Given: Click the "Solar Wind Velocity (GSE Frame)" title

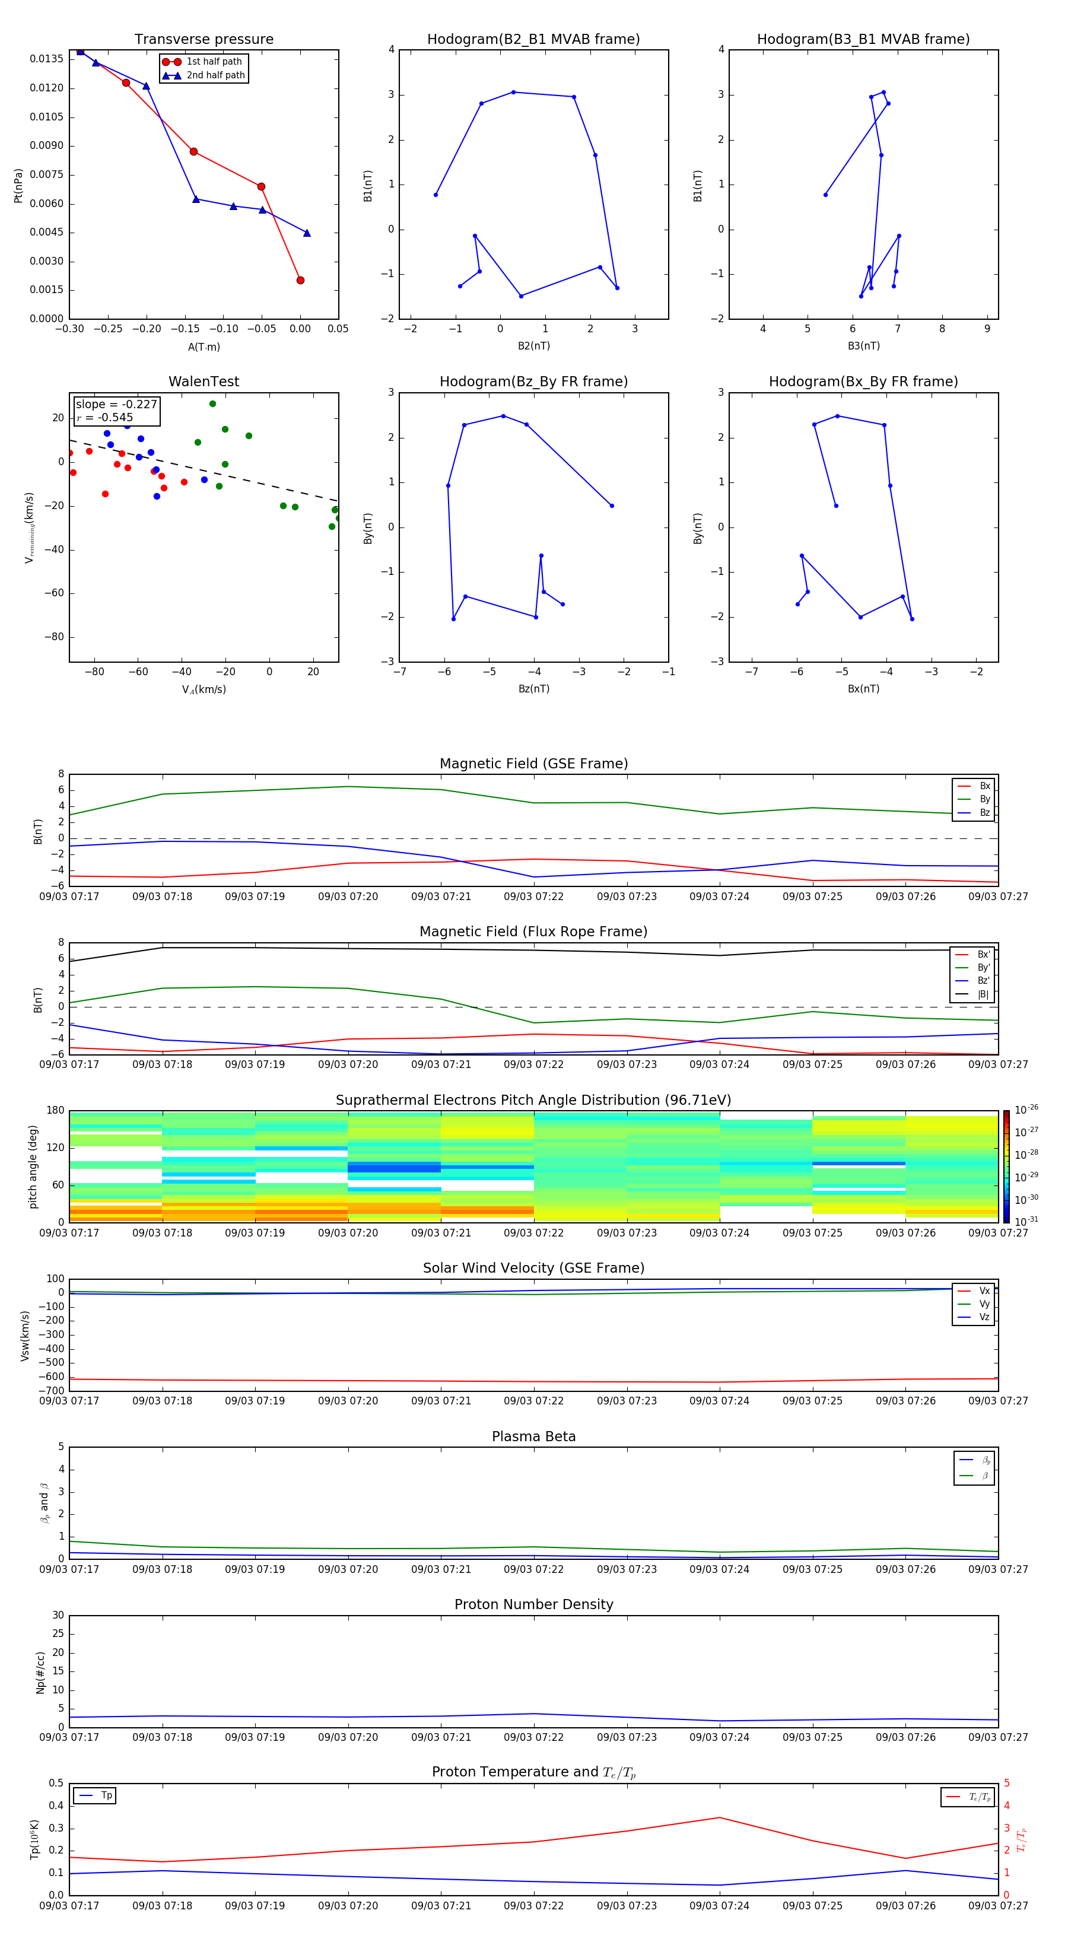Looking at the screenshot, I should tap(533, 1268).
